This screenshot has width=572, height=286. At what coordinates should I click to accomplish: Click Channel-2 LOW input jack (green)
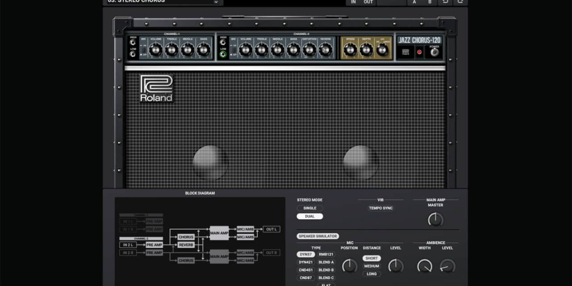[x=223, y=54]
